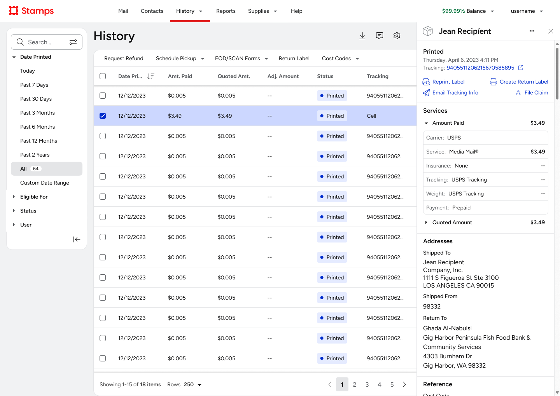Open the feedback comment icon
560x396 pixels.
tap(380, 36)
